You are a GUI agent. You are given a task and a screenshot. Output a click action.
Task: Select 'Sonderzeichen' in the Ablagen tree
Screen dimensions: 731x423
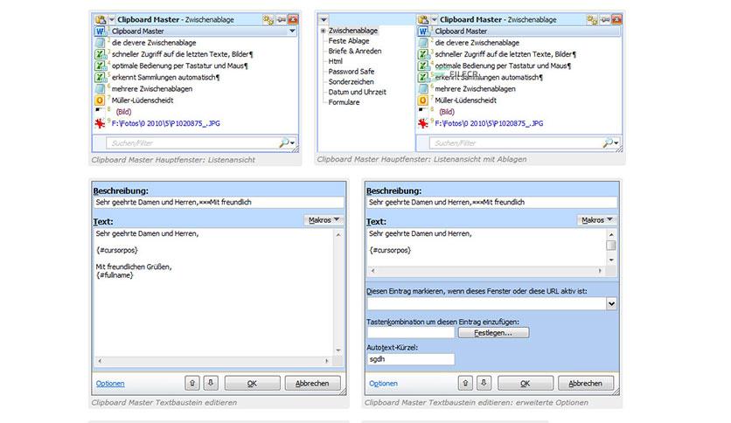[x=351, y=82]
